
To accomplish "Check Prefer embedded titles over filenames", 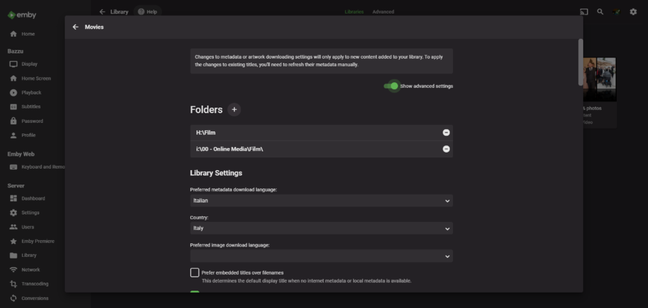I will [195, 272].
